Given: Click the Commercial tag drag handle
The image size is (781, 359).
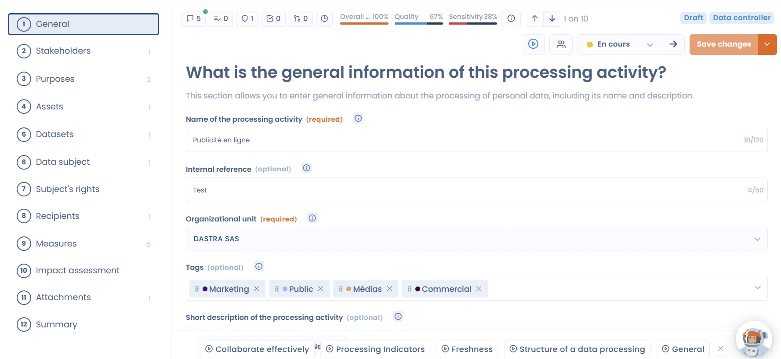Looking at the screenshot, I should [x=410, y=289].
